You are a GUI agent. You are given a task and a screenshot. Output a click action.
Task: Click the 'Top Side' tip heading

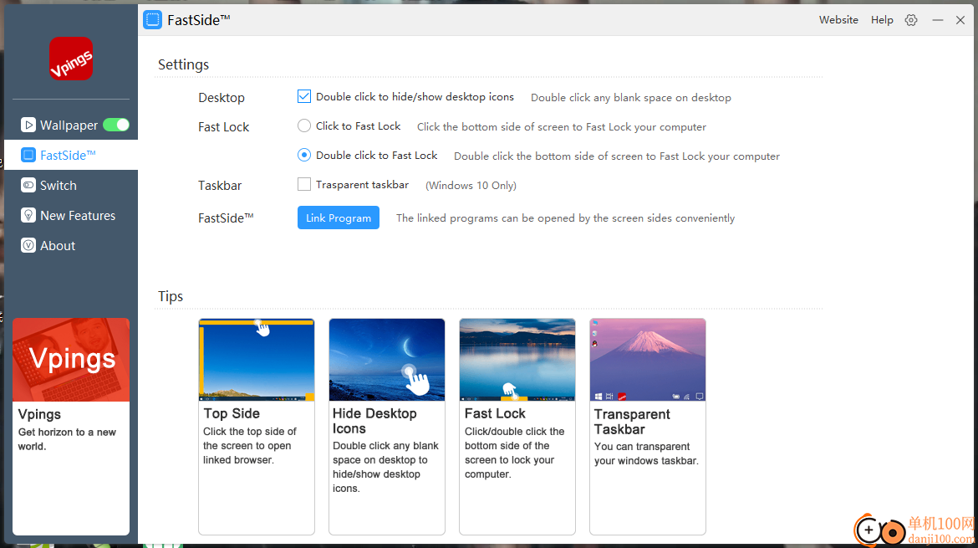pyautogui.click(x=232, y=413)
